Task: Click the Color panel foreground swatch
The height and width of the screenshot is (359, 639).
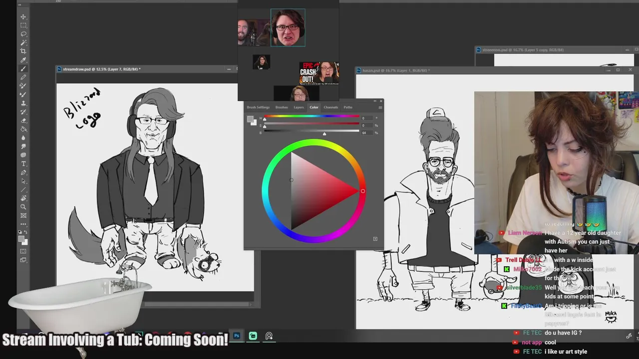Action: click(x=250, y=119)
